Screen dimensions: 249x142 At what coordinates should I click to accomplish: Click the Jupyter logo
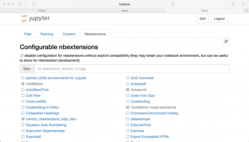[35, 18]
